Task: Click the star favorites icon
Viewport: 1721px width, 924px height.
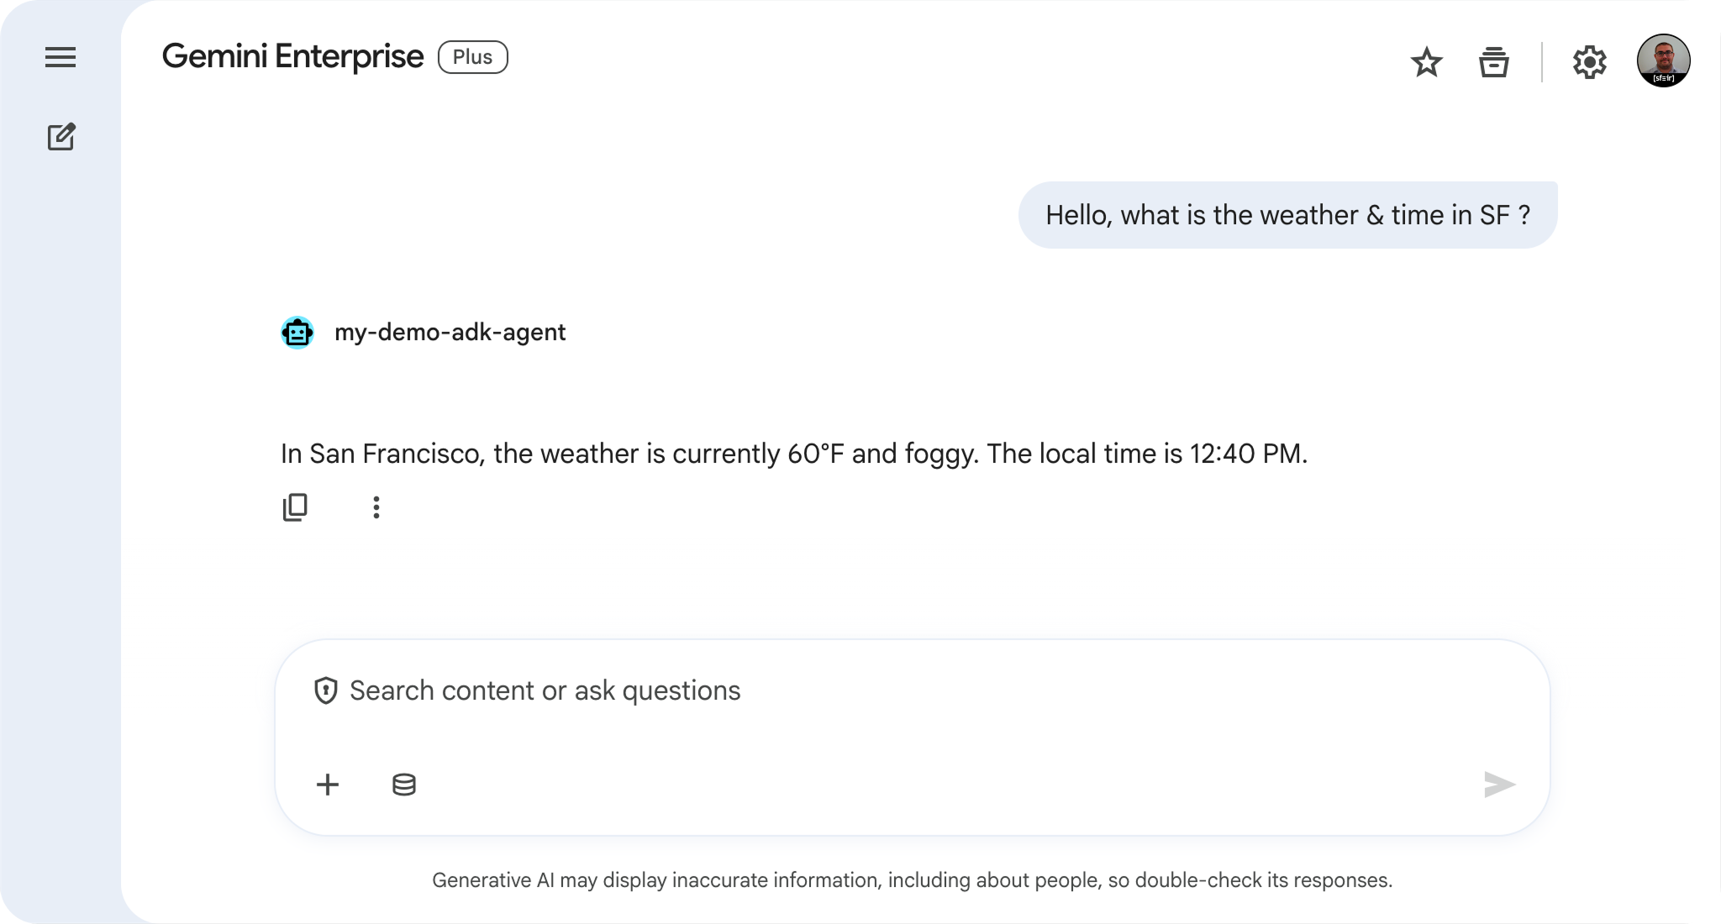Action: 1426,62
